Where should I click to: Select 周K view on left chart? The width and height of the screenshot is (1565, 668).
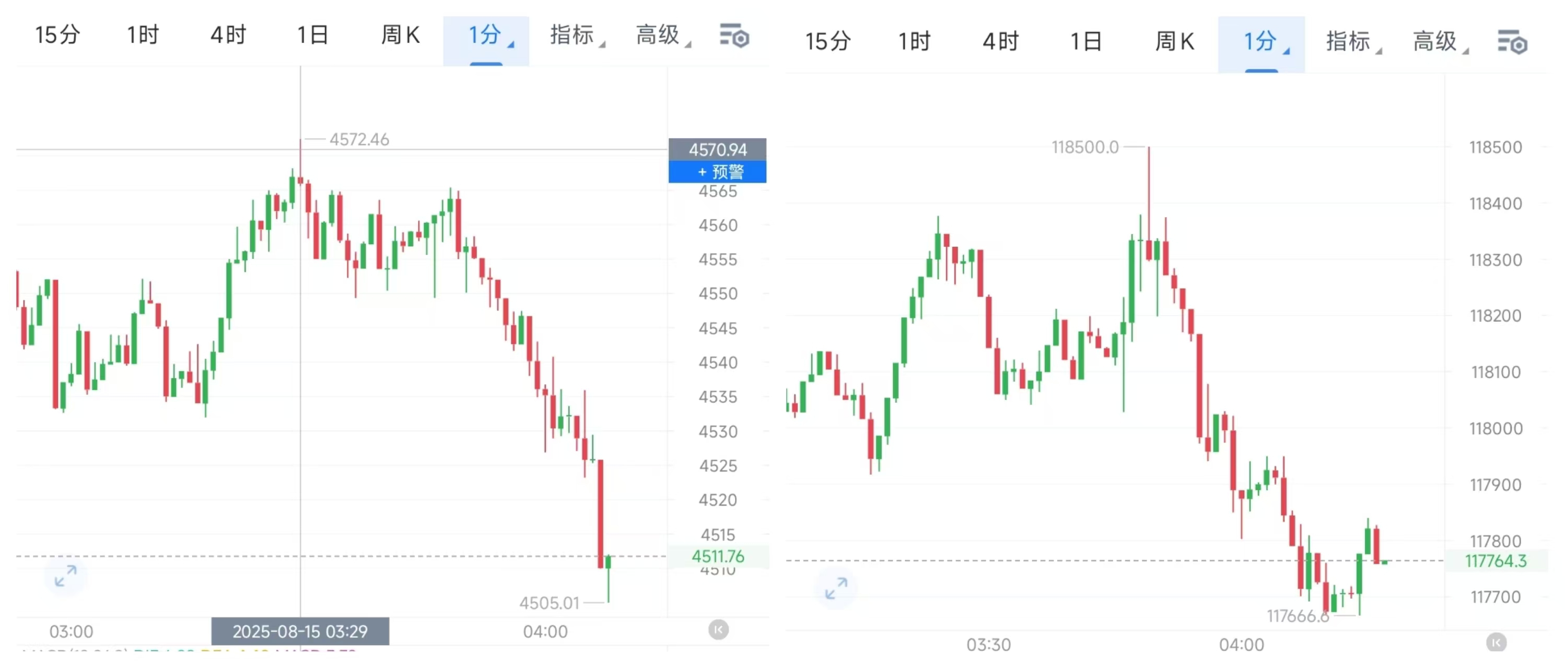400,35
